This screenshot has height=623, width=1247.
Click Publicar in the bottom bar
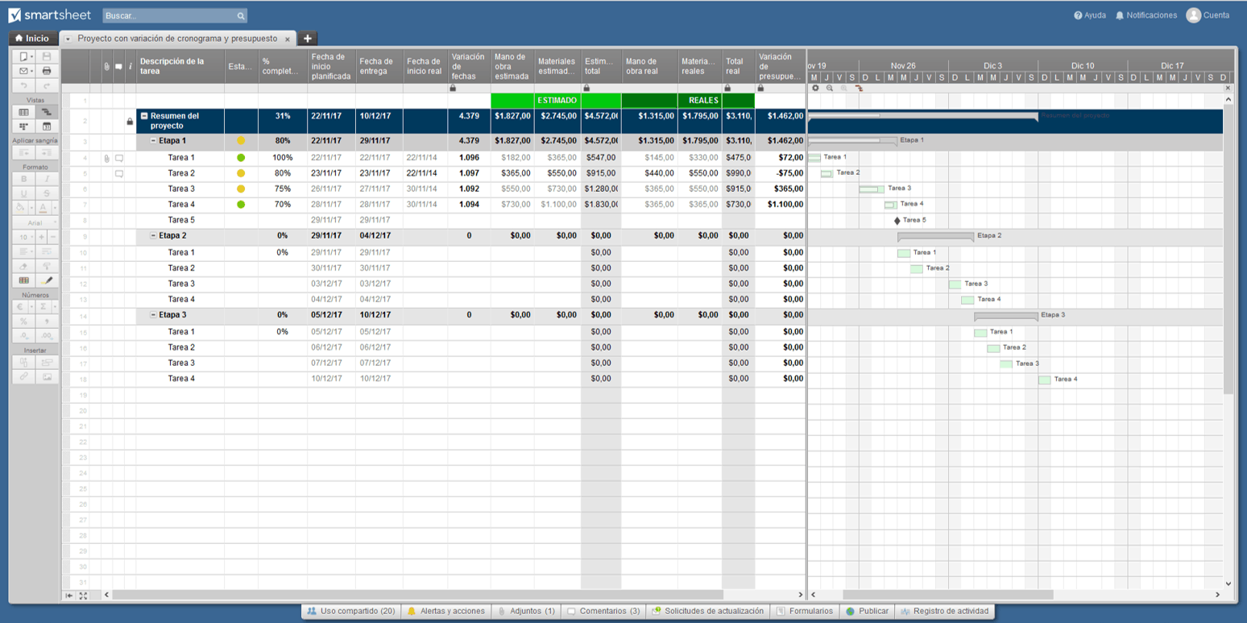[x=867, y=611]
